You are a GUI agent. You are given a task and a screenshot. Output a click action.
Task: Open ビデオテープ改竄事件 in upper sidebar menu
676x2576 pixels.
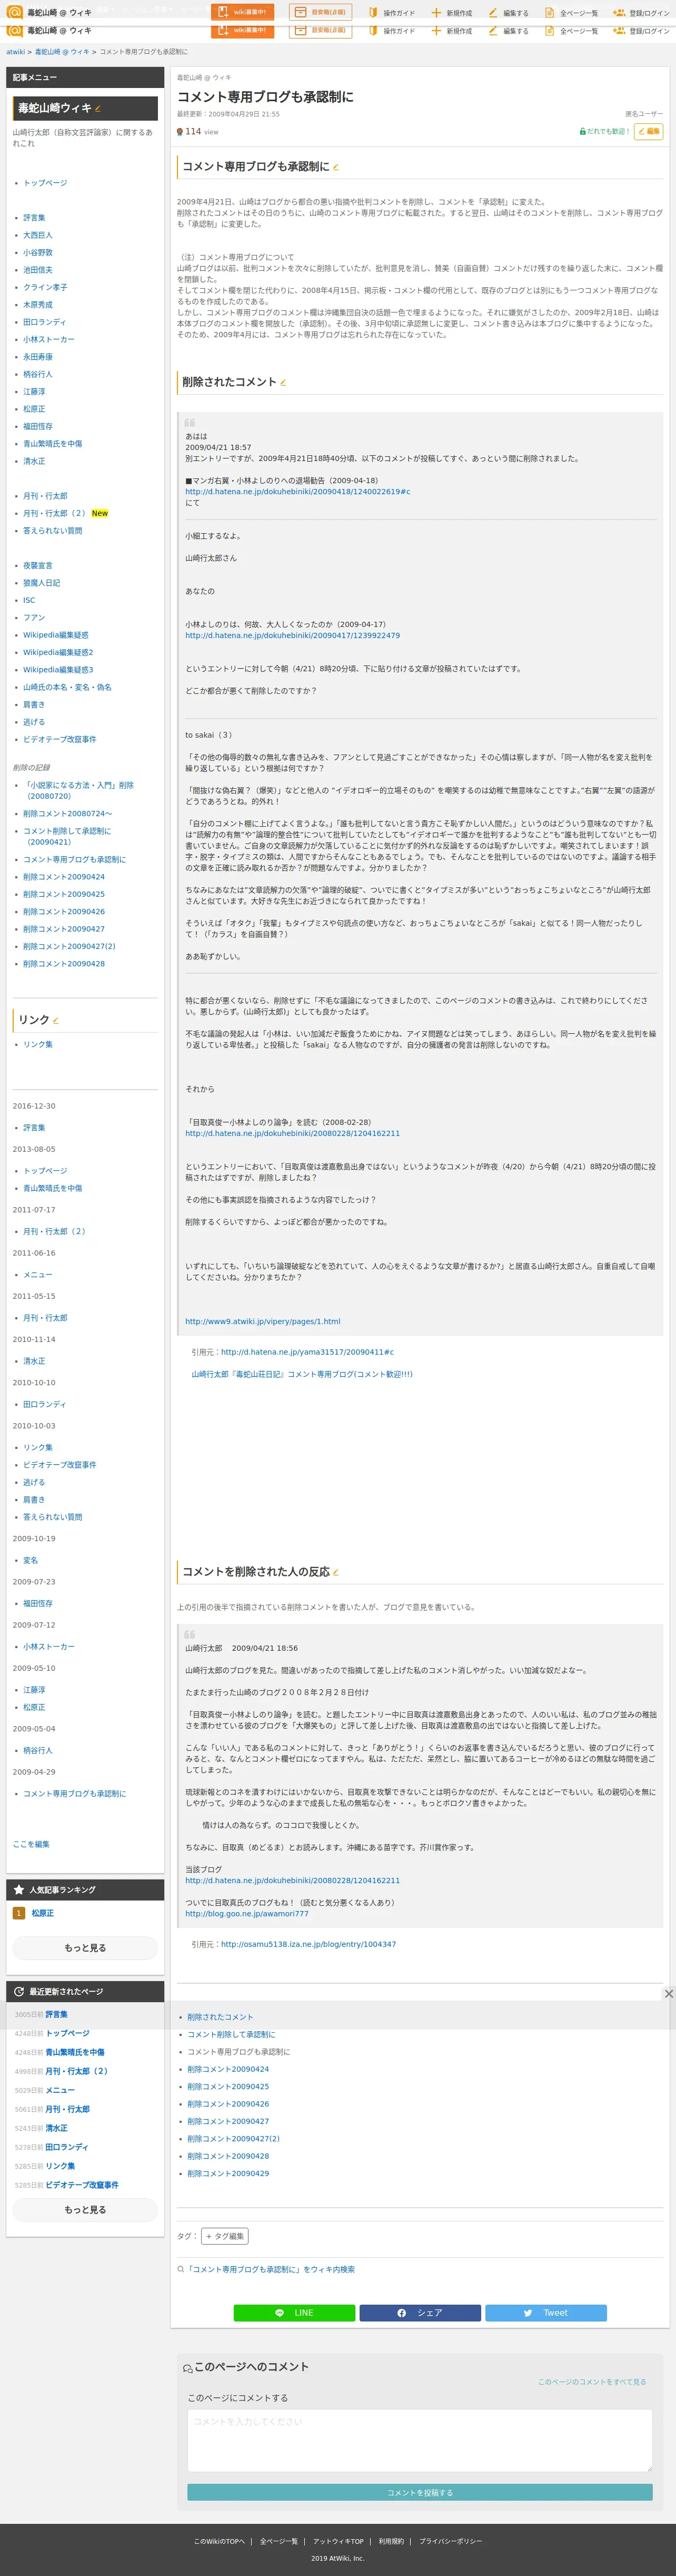click(60, 739)
